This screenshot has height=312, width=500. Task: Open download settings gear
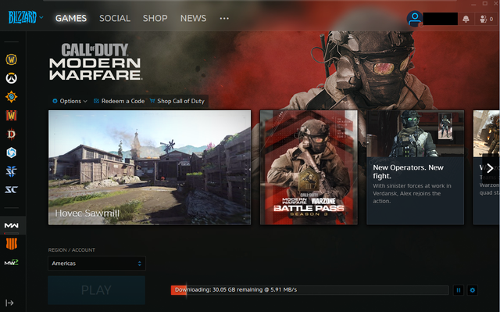[x=473, y=290]
